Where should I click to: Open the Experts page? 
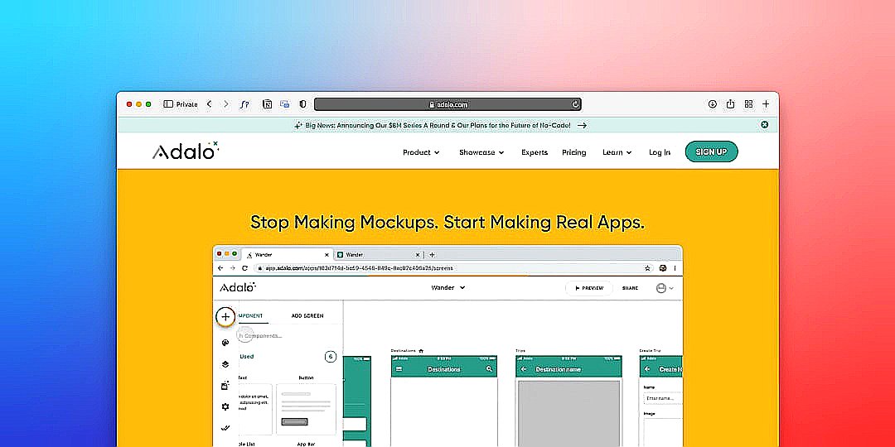(535, 152)
